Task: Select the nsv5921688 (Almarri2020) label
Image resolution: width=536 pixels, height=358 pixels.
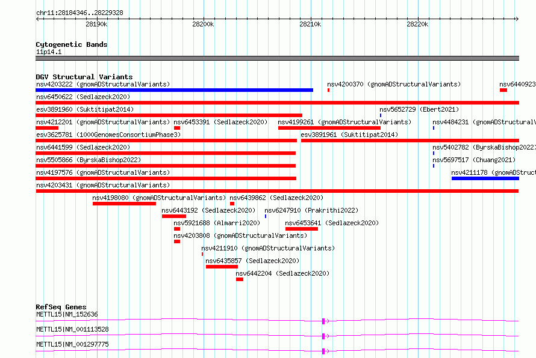Action: pos(217,223)
